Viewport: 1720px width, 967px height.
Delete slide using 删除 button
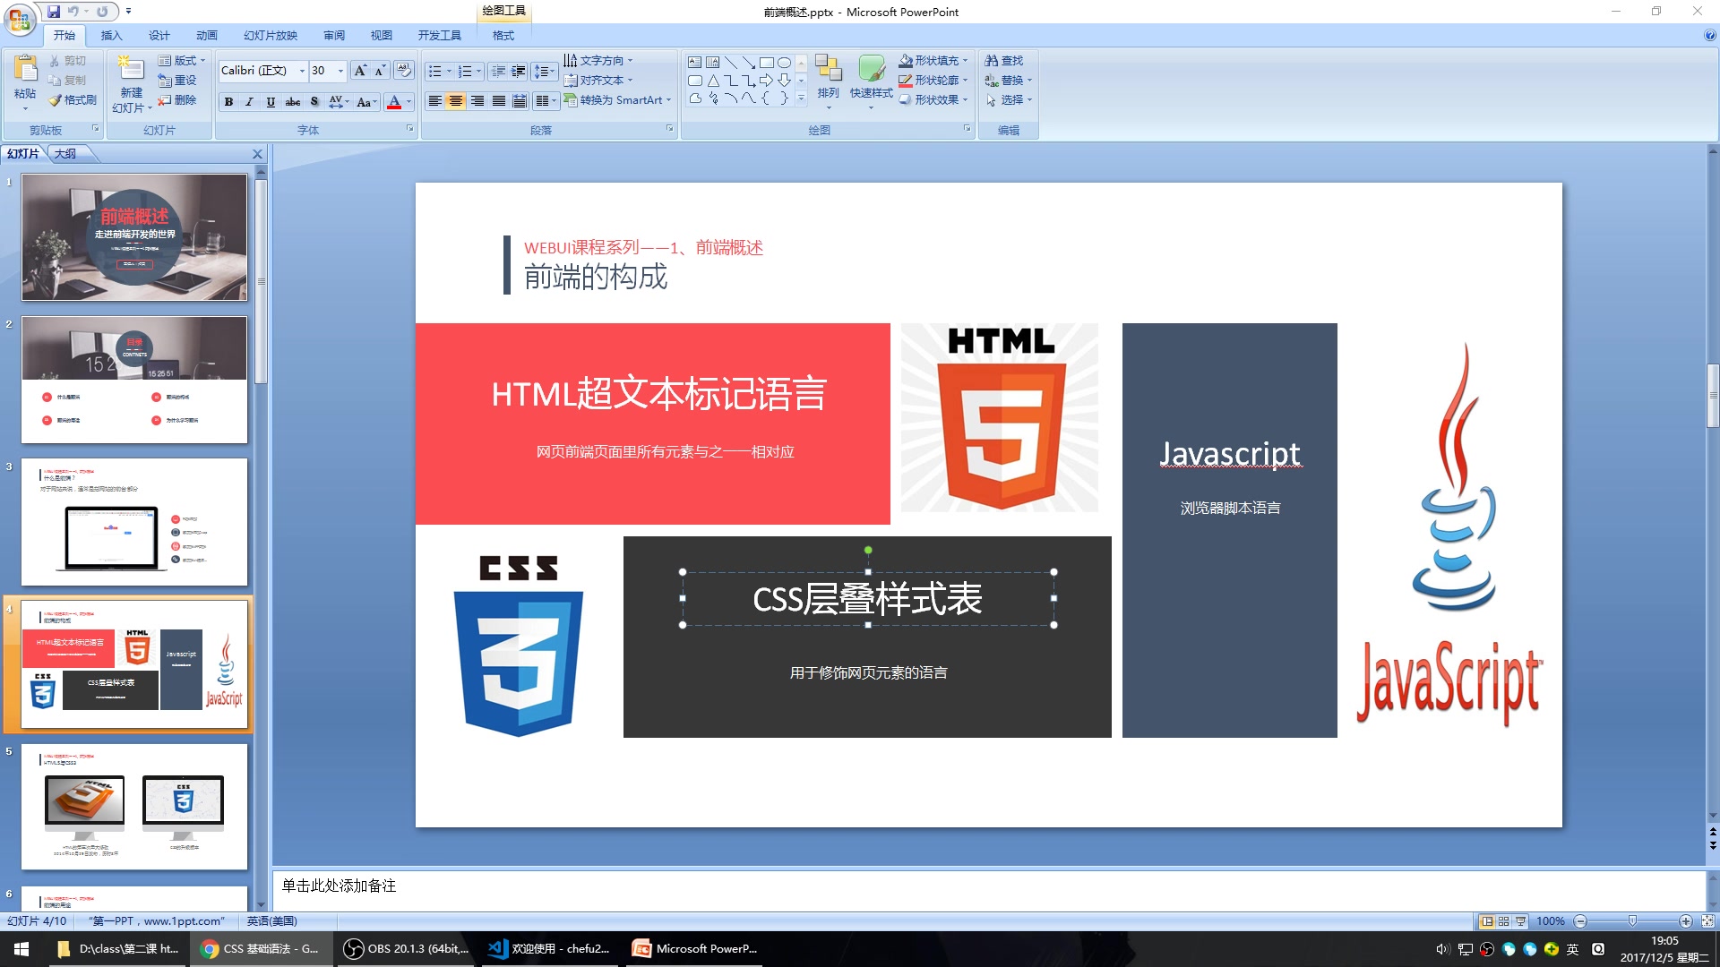point(177,100)
